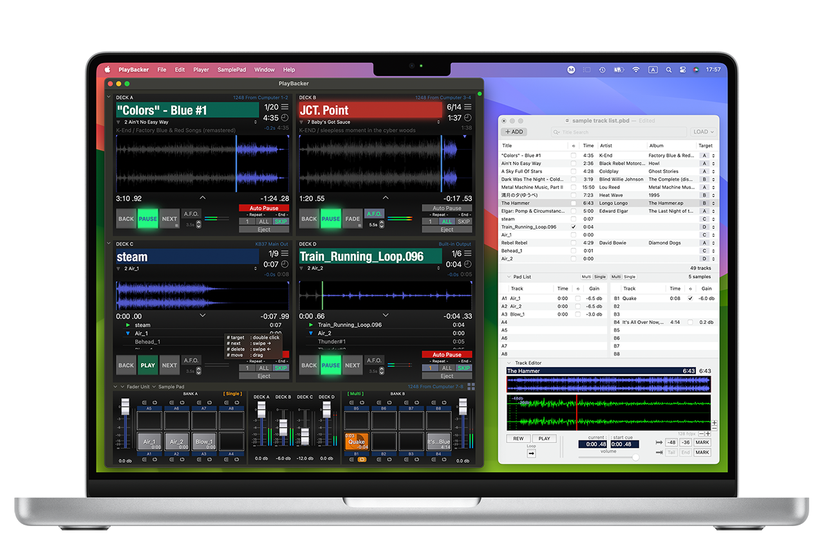Viewport: 824px width, 535px height.
Task: Click the blue next marker beside Air_2 in Deck D list
Action: coord(311,334)
